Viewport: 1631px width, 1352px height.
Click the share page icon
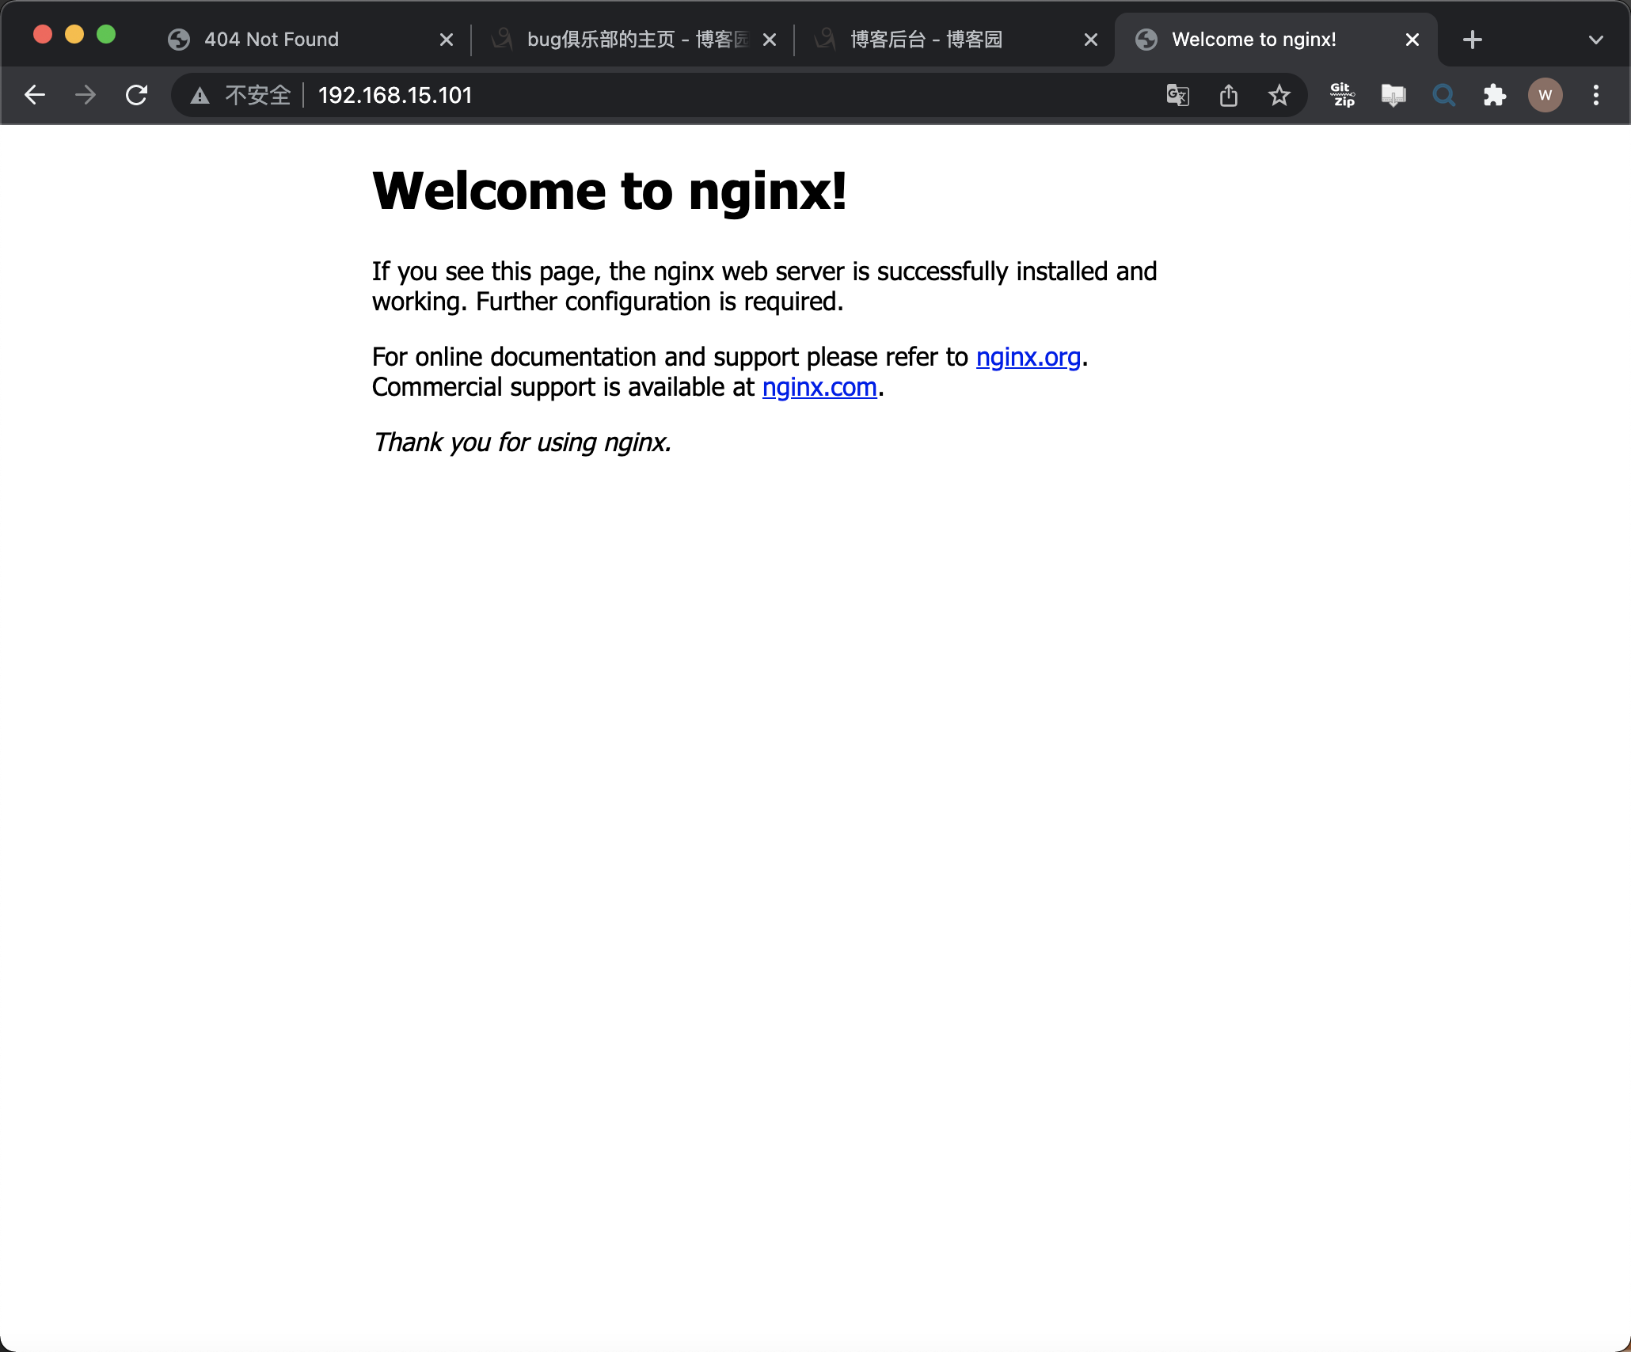[x=1228, y=95]
